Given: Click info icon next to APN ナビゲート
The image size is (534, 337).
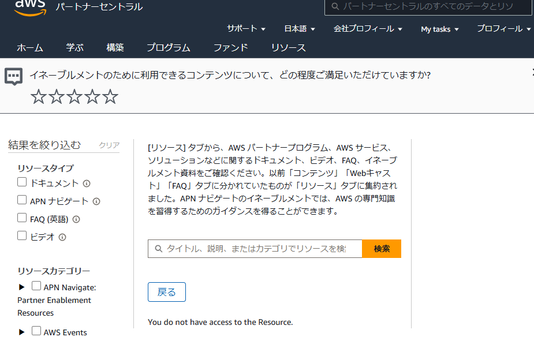Looking at the screenshot, I should tap(97, 201).
